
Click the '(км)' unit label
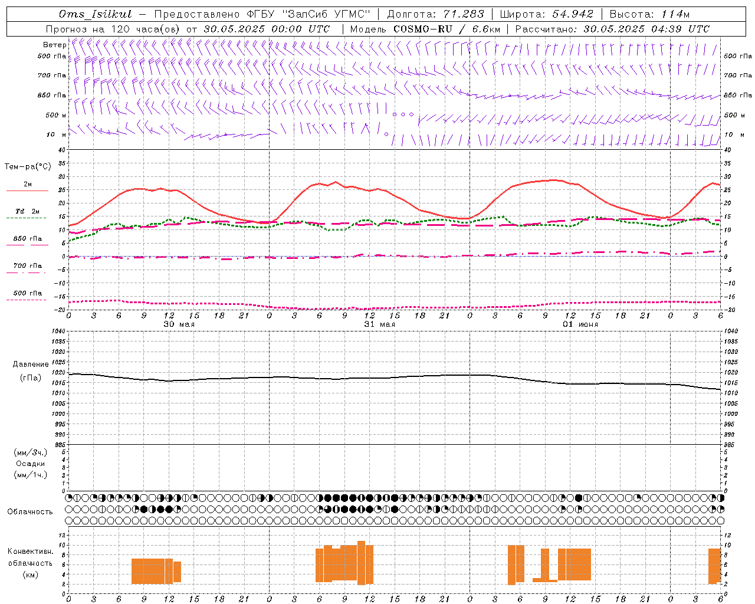point(31,575)
